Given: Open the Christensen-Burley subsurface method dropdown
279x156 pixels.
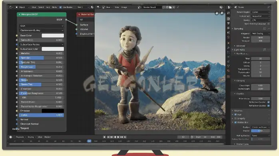Looking at the screenshot, I should [42, 30].
